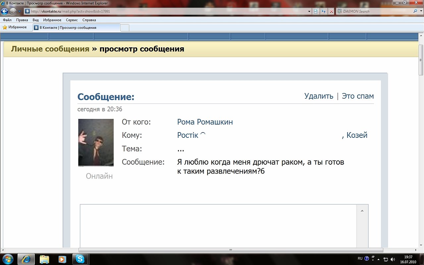This screenshot has width=424, height=265.
Task: Click the browser Back arrow button
Action: click(5, 11)
